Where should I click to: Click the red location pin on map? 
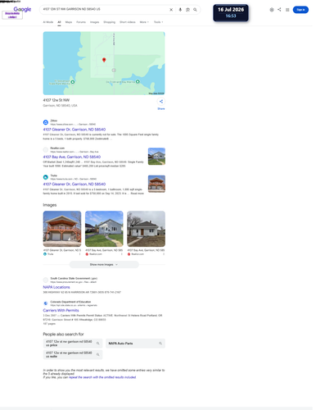coord(104,60)
